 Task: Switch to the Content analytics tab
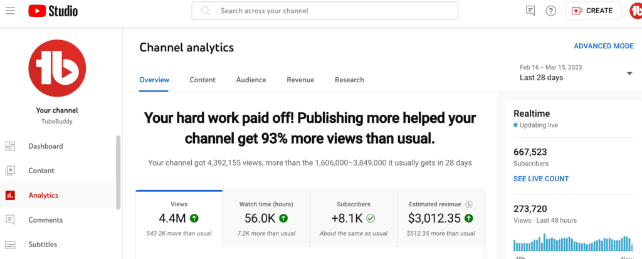(x=203, y=80)
